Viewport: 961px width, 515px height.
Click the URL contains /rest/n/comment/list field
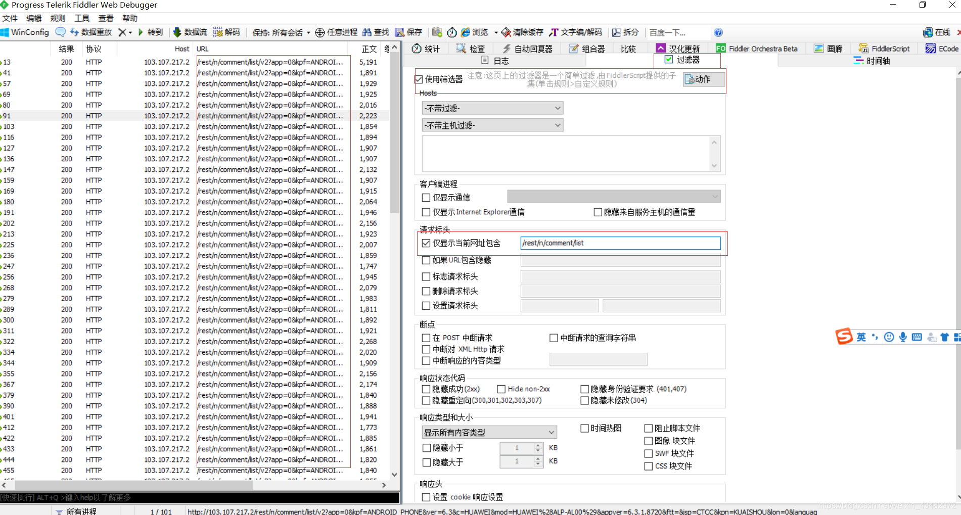620,243
